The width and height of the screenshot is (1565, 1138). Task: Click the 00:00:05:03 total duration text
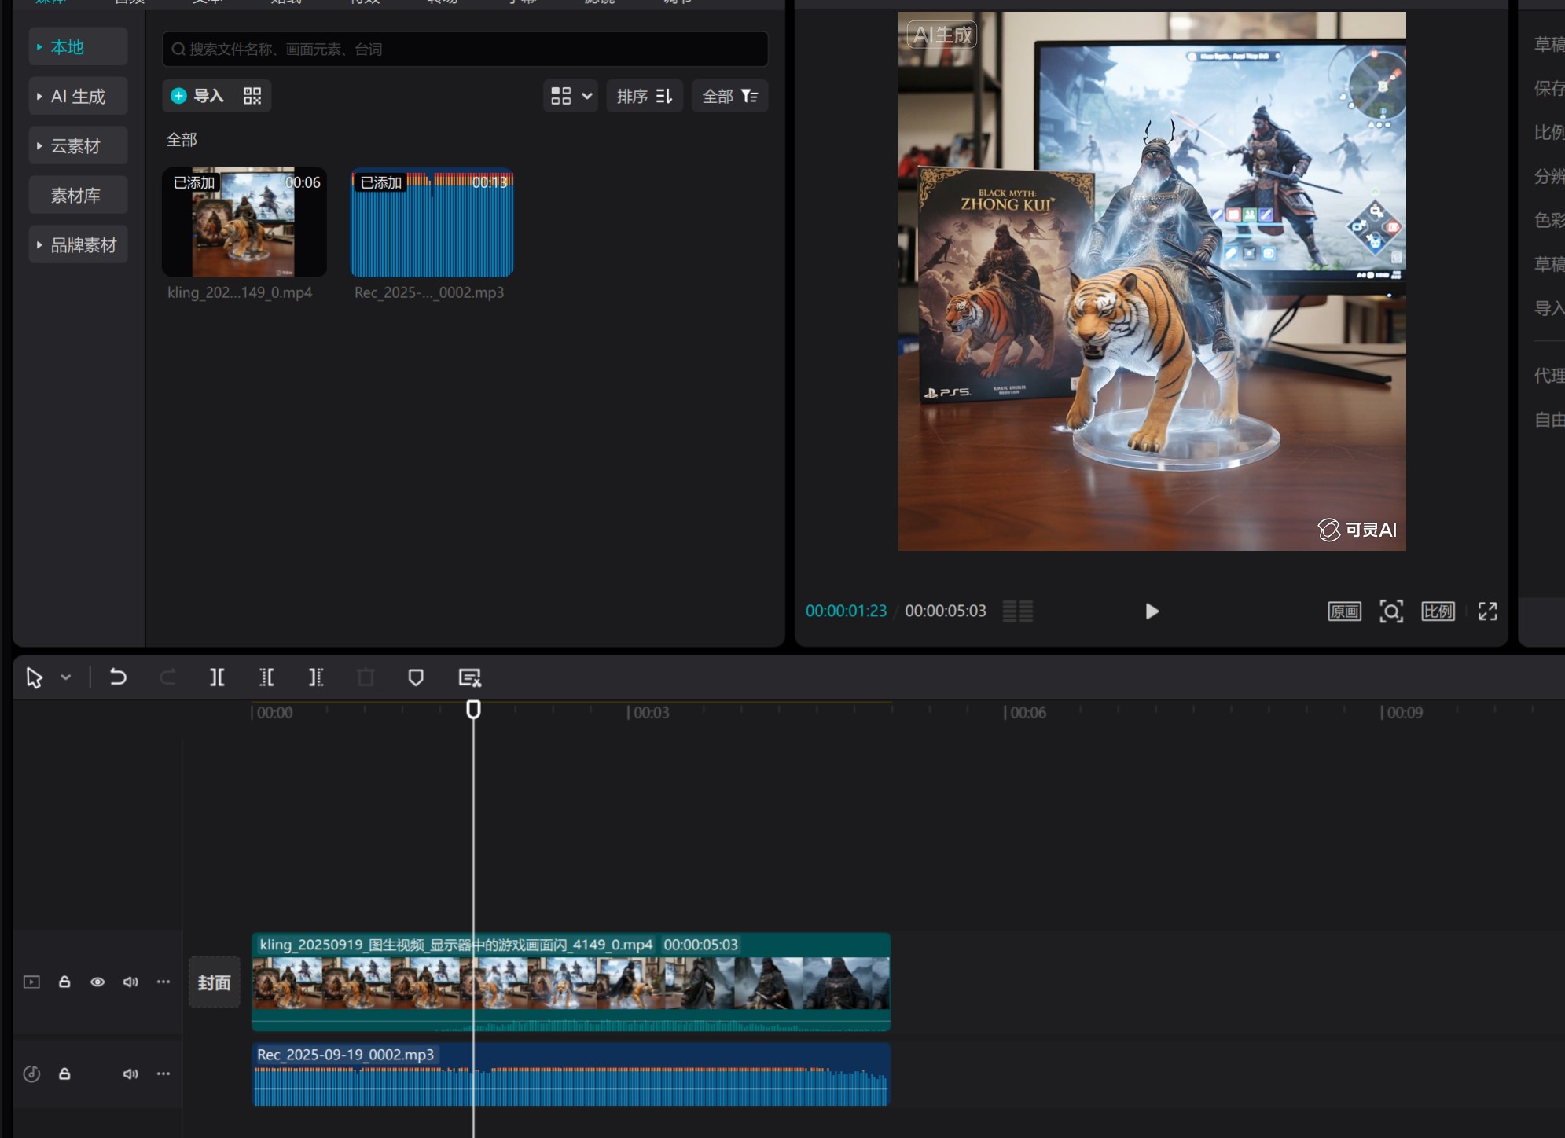946,611
